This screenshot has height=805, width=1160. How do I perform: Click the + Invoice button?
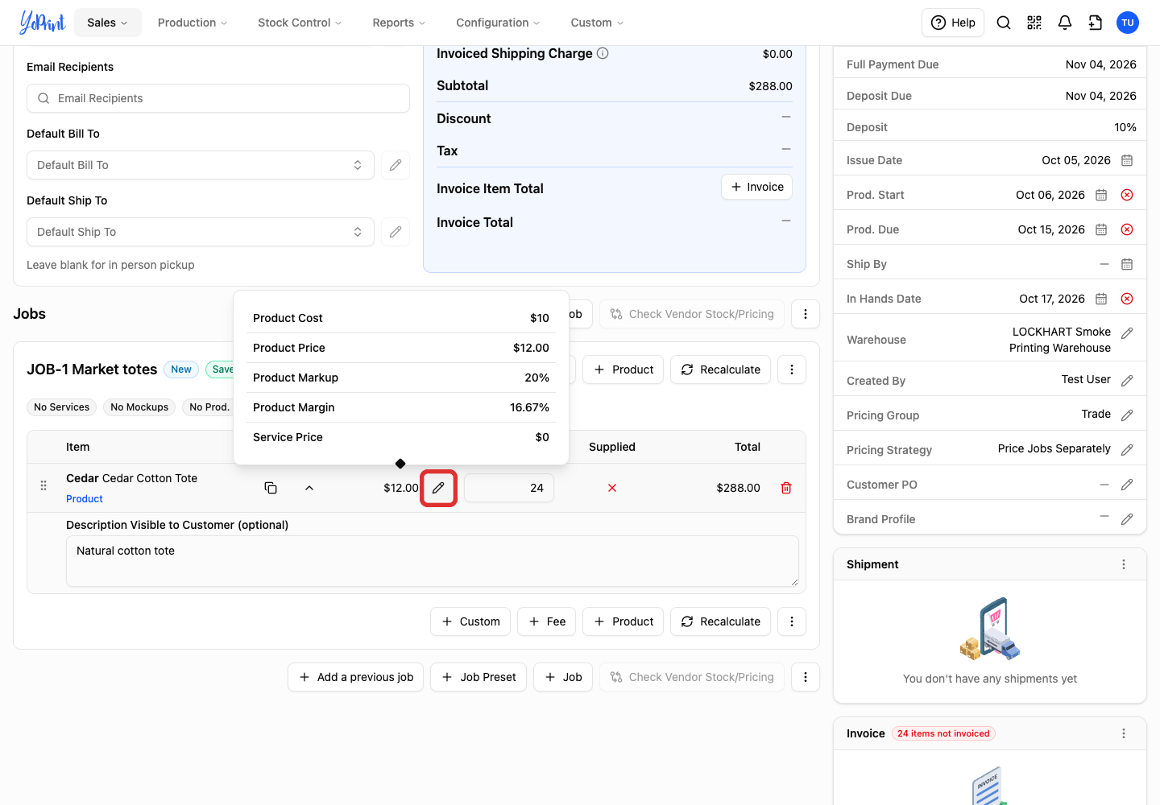pos(757,187)
